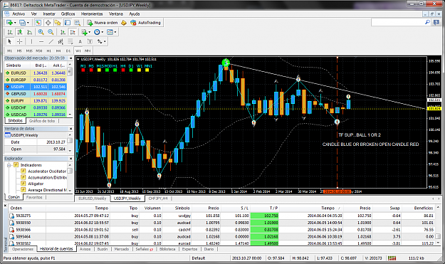The height and width of the screenshot is (264, 445).
Task: Zoom in on the chart
Action: pyautogui.click(x=41, y=32)
